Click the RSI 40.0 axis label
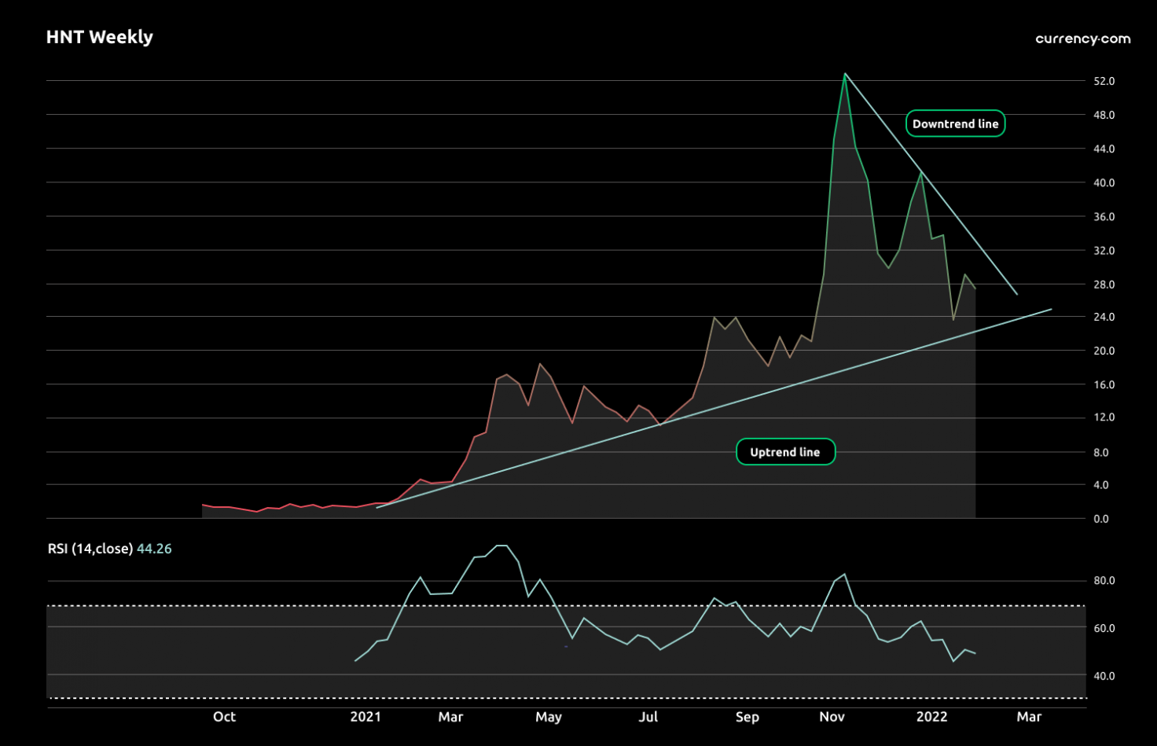 (1104, 676)
